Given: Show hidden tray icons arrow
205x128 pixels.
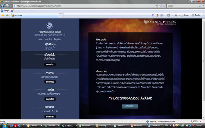Looking at the screenshot, I should coord(170,126).
